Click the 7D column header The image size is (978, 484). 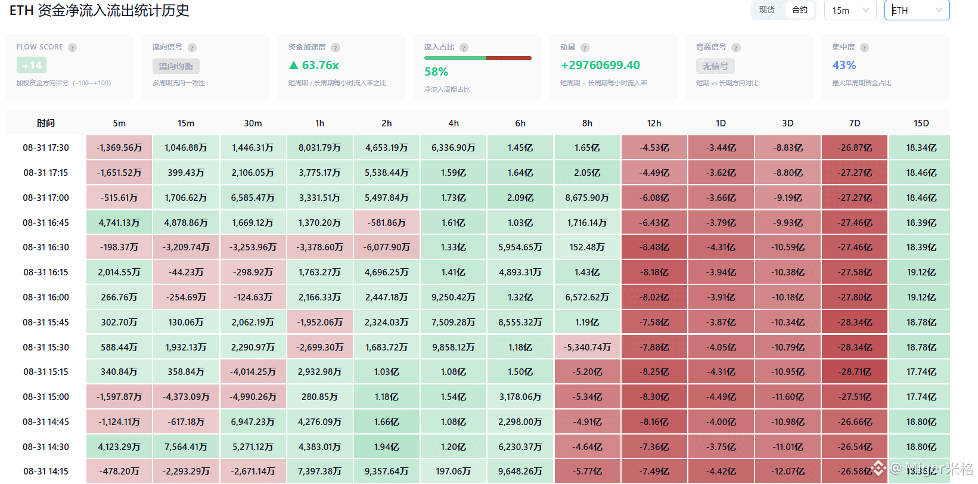855,123
